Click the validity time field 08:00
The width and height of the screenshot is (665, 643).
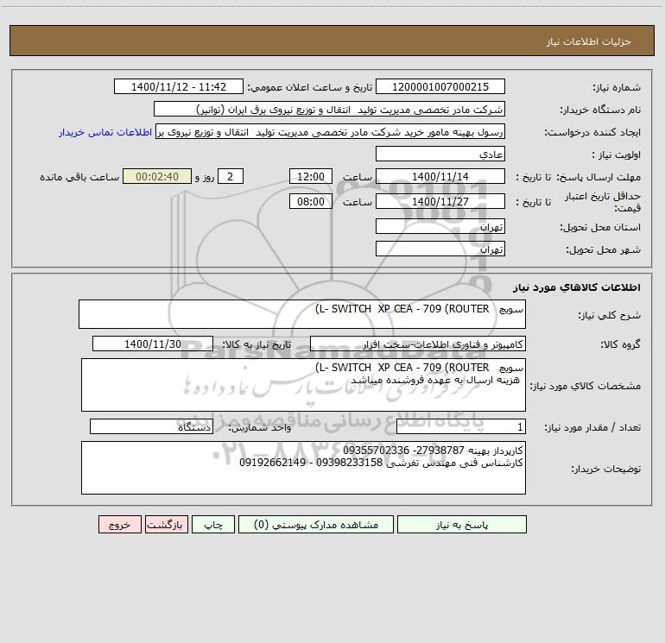[310, 201]
